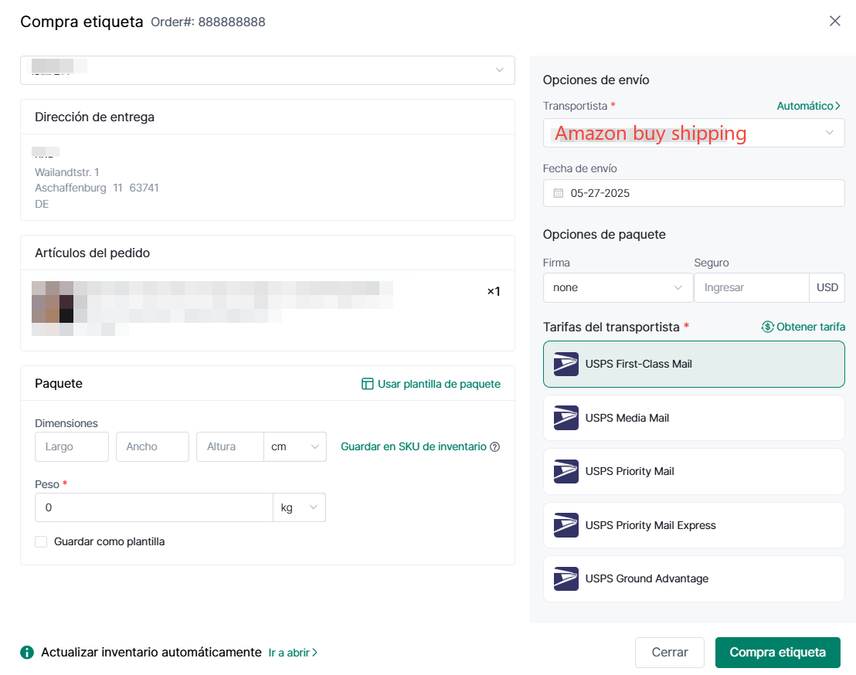Click the address line Wailandtstr. 1
This screenshot has width=856, height=675.
click(x=67, y=172)
